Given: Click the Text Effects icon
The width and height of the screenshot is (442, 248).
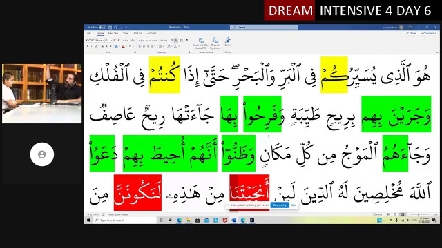Looking at the screenshot, I should point(117,46).
